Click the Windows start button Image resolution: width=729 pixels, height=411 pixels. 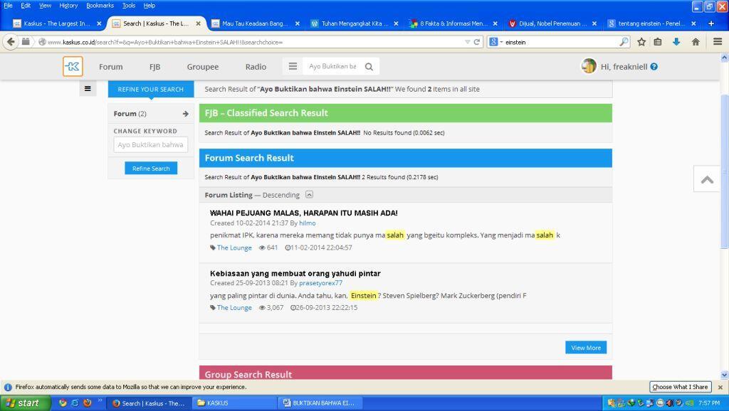coord(23,403)
